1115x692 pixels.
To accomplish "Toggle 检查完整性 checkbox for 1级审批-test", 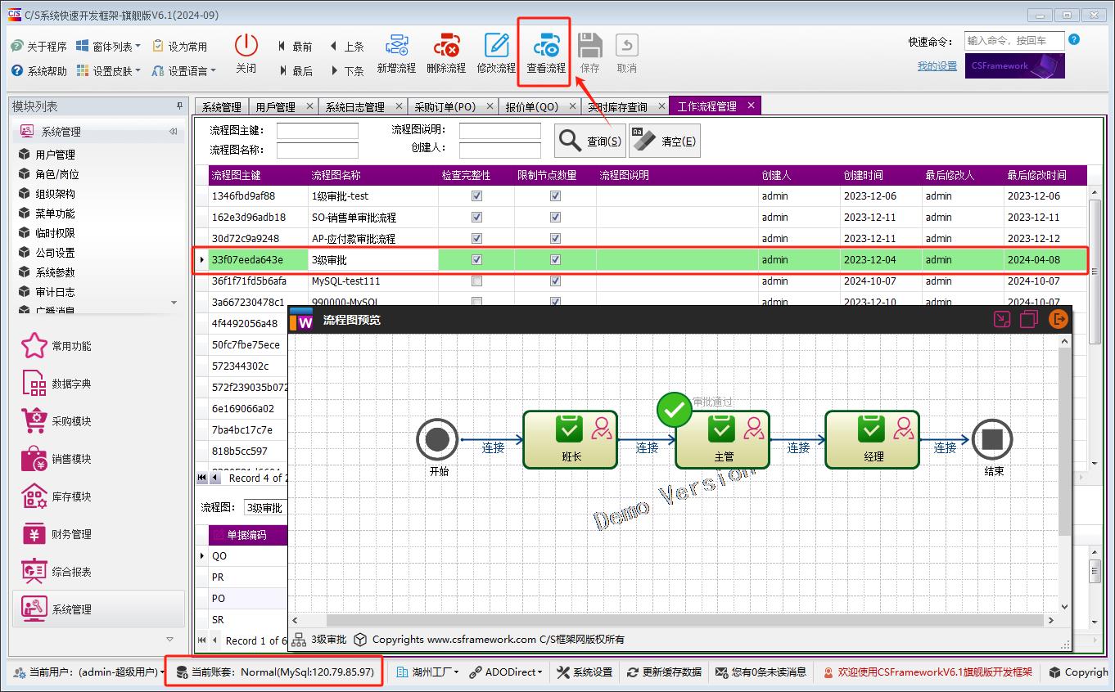I will click(477, 196).
